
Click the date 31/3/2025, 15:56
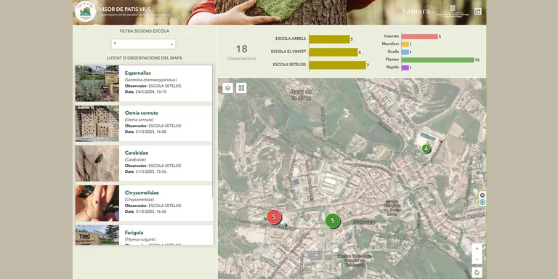(151, 171)
